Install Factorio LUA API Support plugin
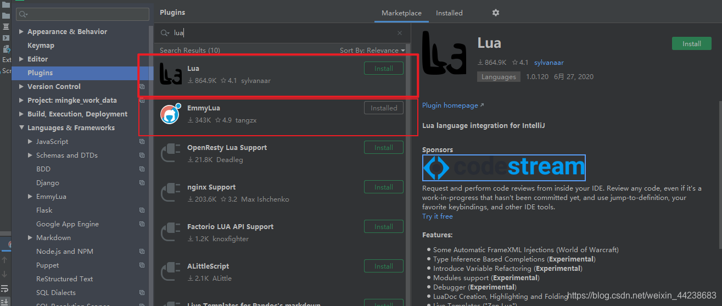722x306 pixels. click(x=384, y=227)
